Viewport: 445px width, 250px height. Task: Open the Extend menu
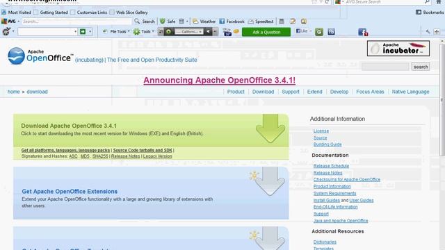click(314, 92)
